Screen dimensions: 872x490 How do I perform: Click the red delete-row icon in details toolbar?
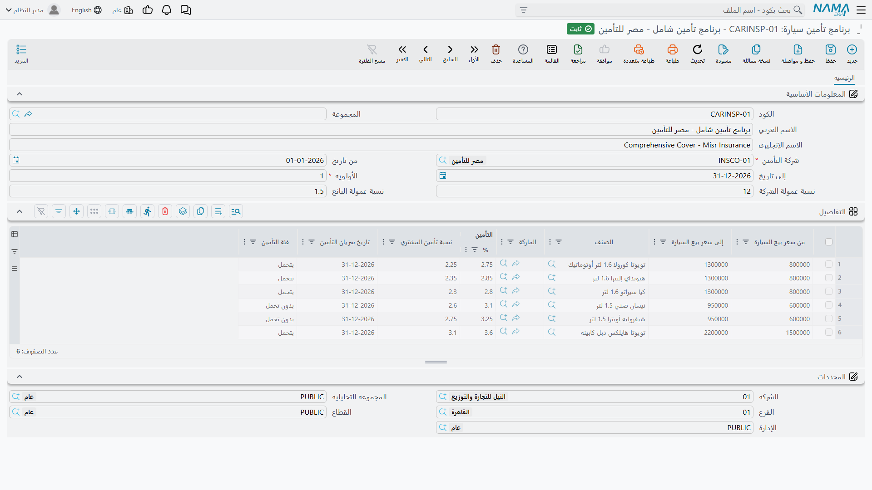165,211
